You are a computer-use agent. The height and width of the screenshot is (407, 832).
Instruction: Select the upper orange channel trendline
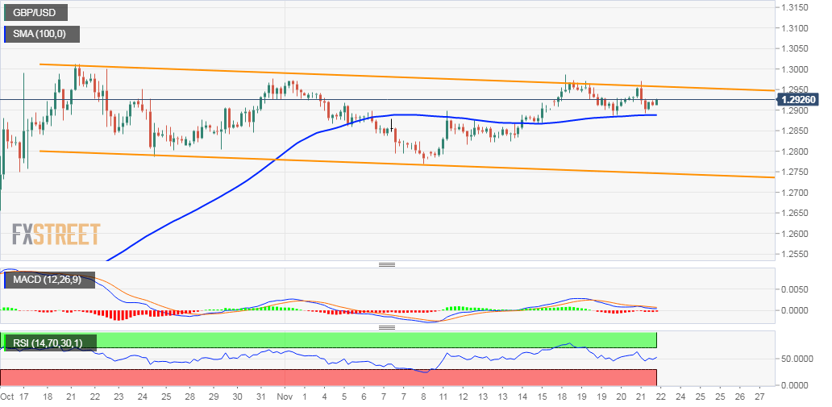pyautogui.click(x=403, y=77)
